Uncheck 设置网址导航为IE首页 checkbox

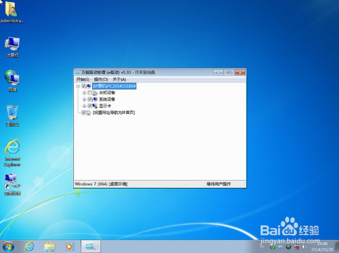[x=84, y=113]
